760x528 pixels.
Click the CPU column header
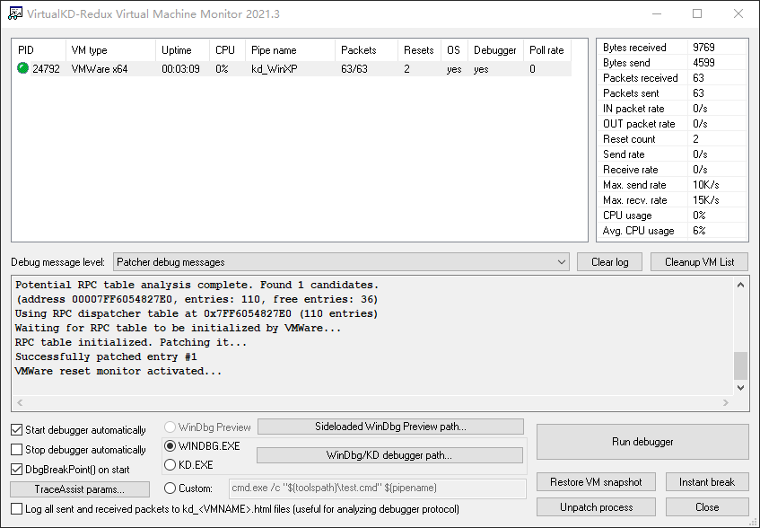228,50
